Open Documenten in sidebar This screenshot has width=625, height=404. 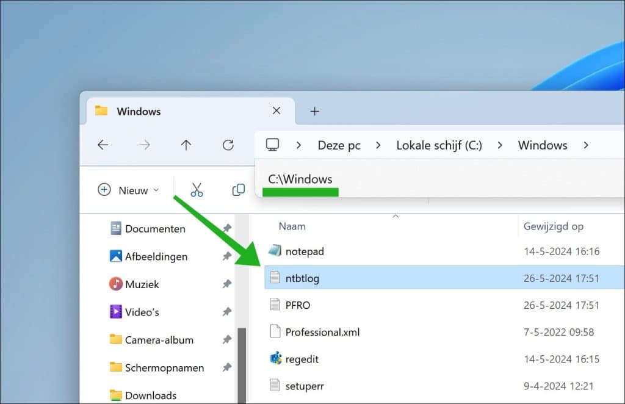point(155,229)
